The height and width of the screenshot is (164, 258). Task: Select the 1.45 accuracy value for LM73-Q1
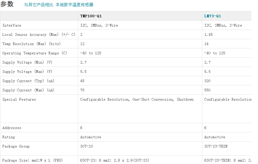208,35
